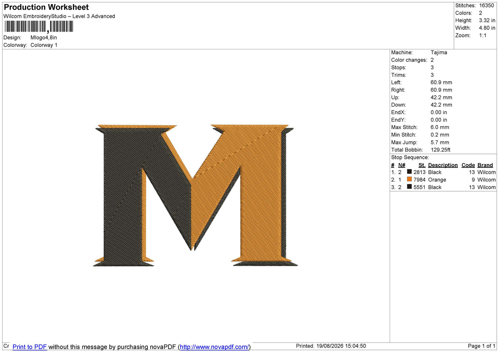Click the black swatch beside stitch count 5551
499x352 pixels.
point(410,187)
